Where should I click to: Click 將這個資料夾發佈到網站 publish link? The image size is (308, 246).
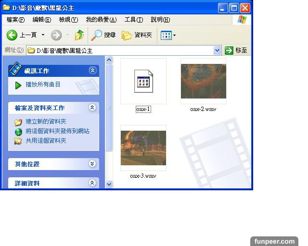point(57,131)
